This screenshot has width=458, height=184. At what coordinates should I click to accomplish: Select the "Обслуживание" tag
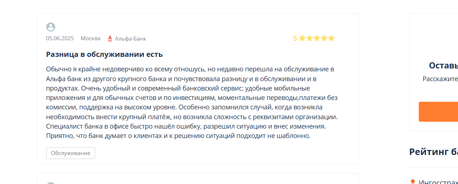click(x=71, y=153)
